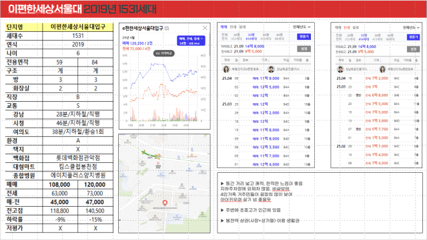The width and height of the screenshot is (427, 240).
Task: Click the map thumbnail of the neighborhood
Action: [165, 183]
